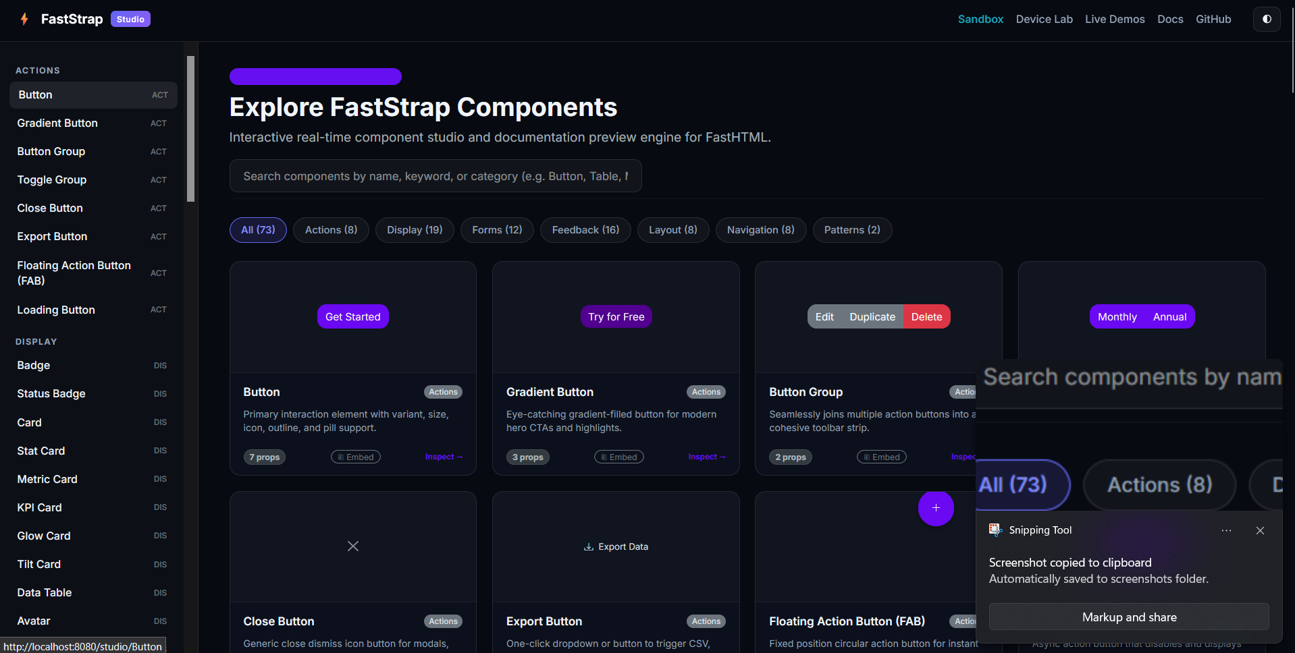The image size is (1295, 653).
Task: Toggle the dark/light theme button
Action: tap(1267, 19)
